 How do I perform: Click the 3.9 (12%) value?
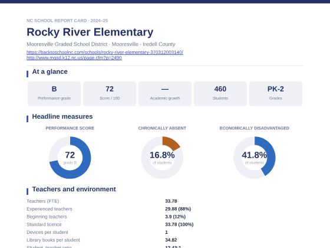pyautogui.click(x=176, y=217)
